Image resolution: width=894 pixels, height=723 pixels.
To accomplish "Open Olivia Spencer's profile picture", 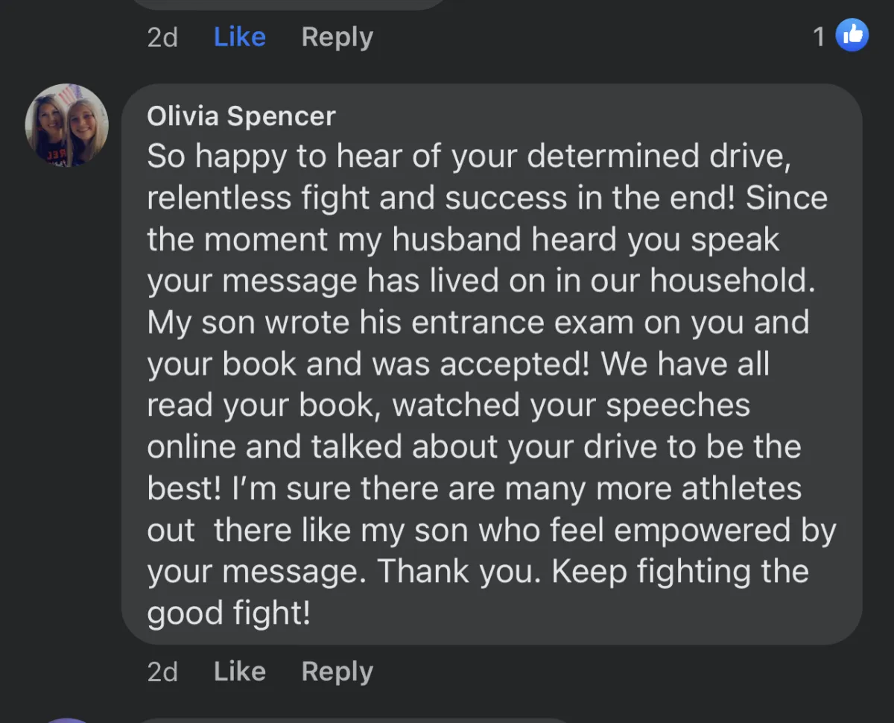I will pyautogui.click(x=67, y=124).
